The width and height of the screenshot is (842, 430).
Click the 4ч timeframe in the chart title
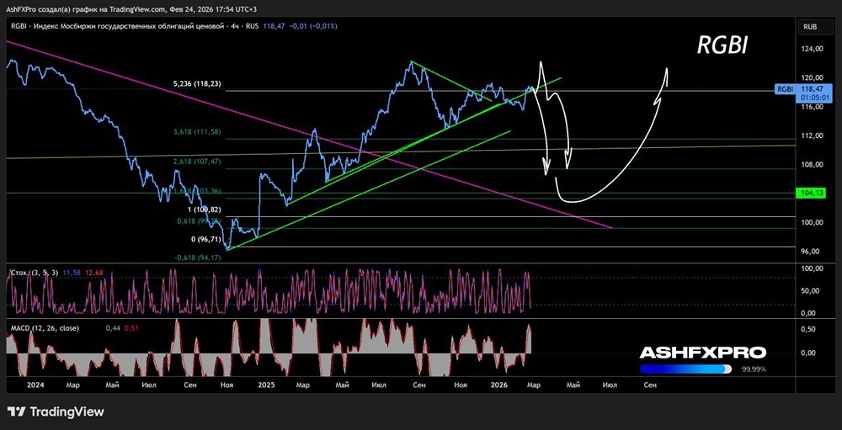coord(234,26)
